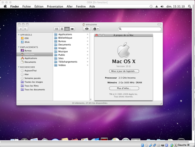
Task: Open the Time Machine menu bar icon
Action: click(151, 6)
